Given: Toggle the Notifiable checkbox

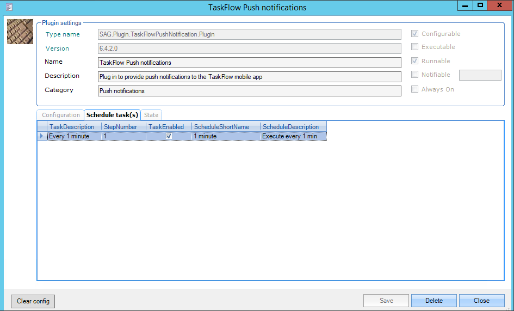Looking at the screenshot, I should 414,75.
